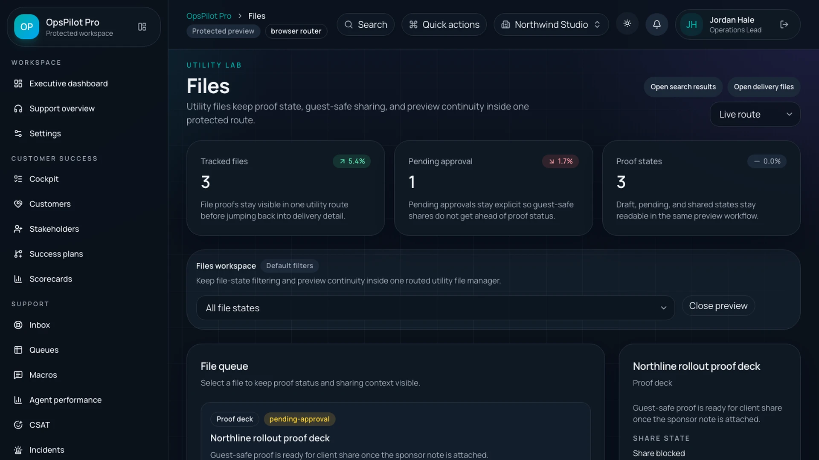Click the Macros message icon

click(18, 375)
